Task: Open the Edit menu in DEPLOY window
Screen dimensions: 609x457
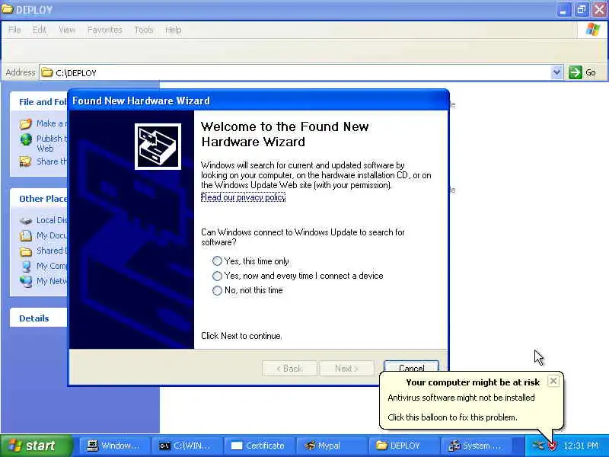Action: pos(40,30)
